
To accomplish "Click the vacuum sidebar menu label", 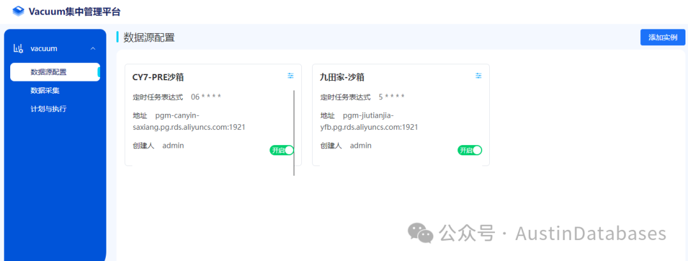I will pos(44,48).
